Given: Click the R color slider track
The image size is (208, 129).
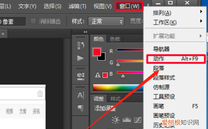Looking at the screenshot, I should click(x=130, y=49).
